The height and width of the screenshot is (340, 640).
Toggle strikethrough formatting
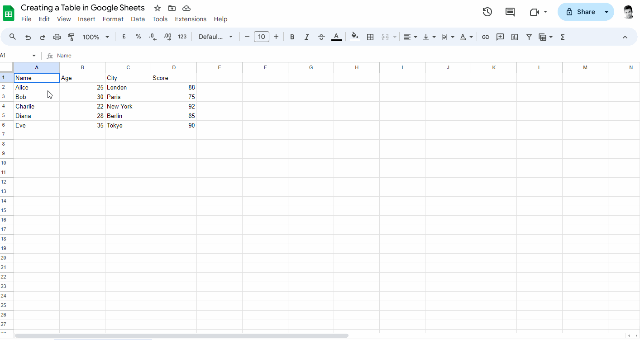tap(321, 37)
